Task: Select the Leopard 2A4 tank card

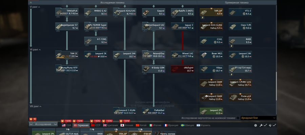Action: [x=125, y=55]
